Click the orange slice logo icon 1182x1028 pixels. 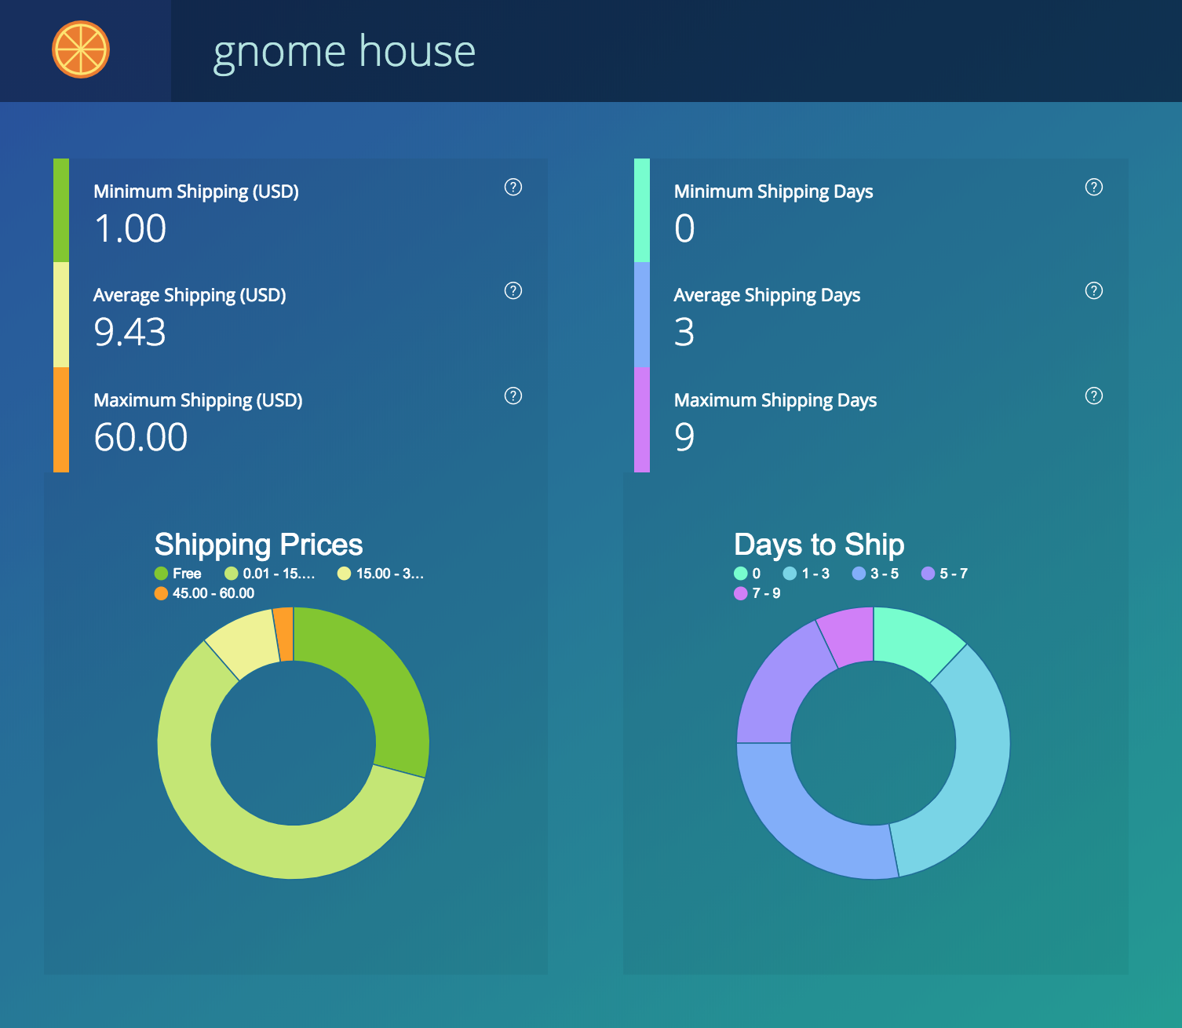81,49
